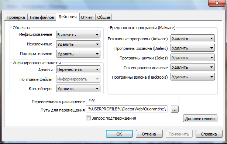This screenshot has height=144, width=227.
Task: Open the Программы-шутки (Jokes) dropdown
Action: click(x=193, y=58)
